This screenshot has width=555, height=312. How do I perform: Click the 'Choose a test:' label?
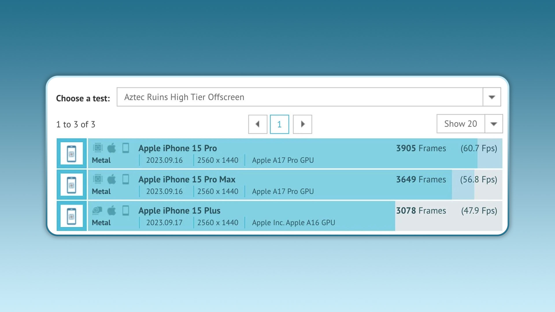(83, 99)
